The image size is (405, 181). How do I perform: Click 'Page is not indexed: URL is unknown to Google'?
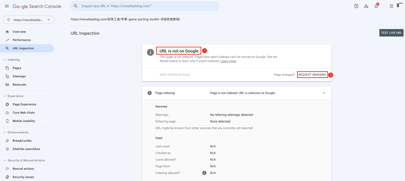click(242, 93)
